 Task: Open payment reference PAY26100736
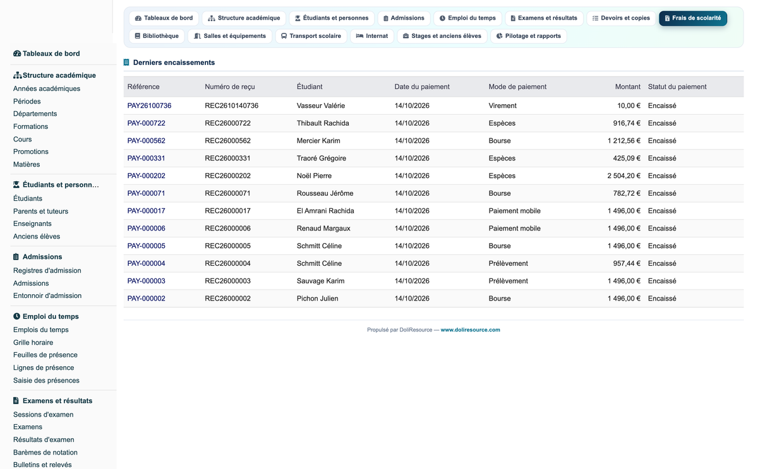point(149,105)
